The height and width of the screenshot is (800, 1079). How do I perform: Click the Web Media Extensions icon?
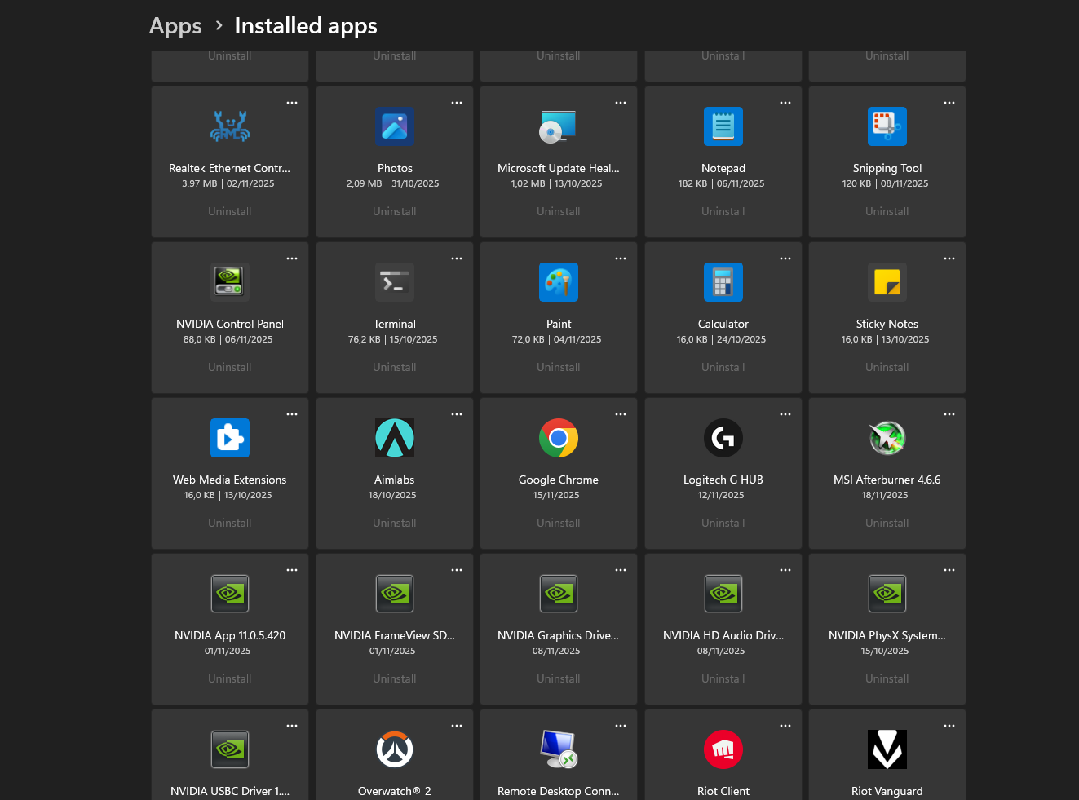click(230, 438)
